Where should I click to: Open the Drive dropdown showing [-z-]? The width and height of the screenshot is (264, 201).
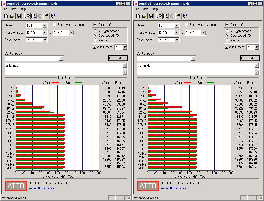pos(45,26)
